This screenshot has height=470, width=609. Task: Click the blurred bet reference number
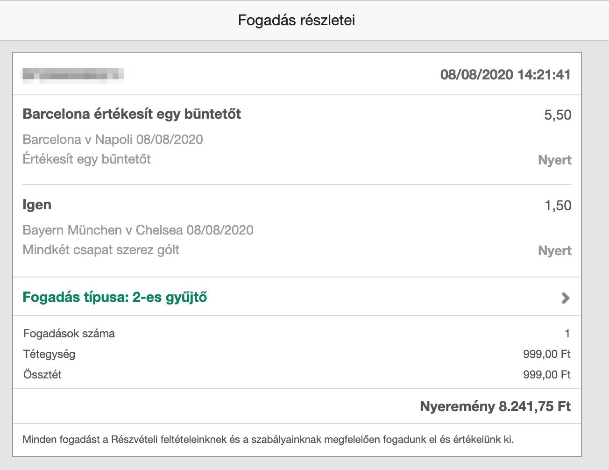(x=73, y=75)
